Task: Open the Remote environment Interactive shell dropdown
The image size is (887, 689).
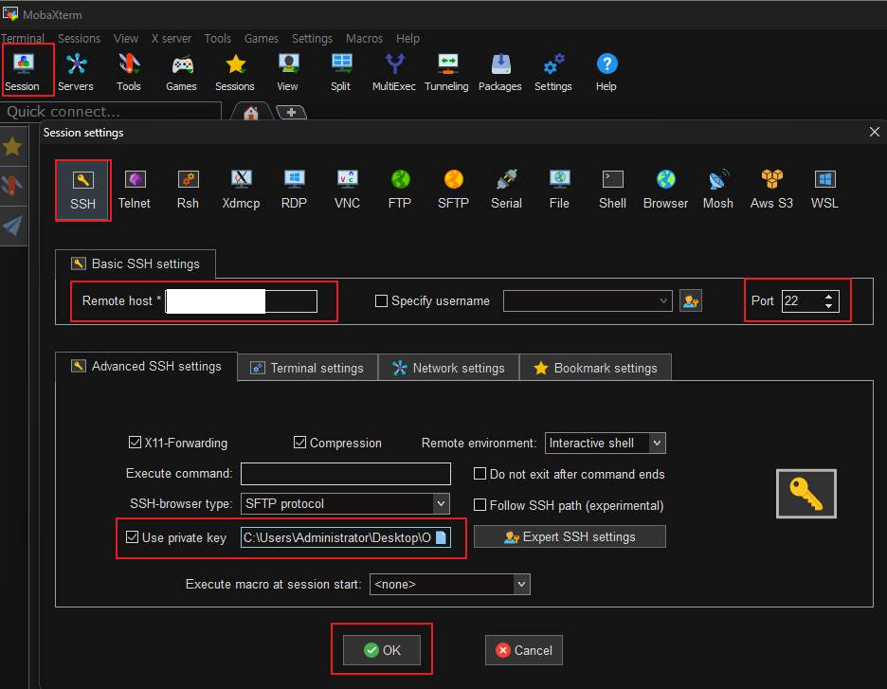Action: pos(657,443)
